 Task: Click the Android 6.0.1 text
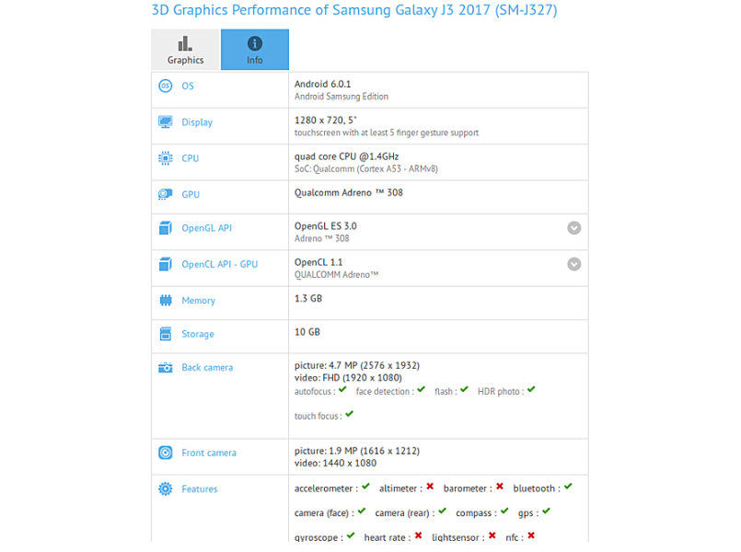(x=323, y=84)
